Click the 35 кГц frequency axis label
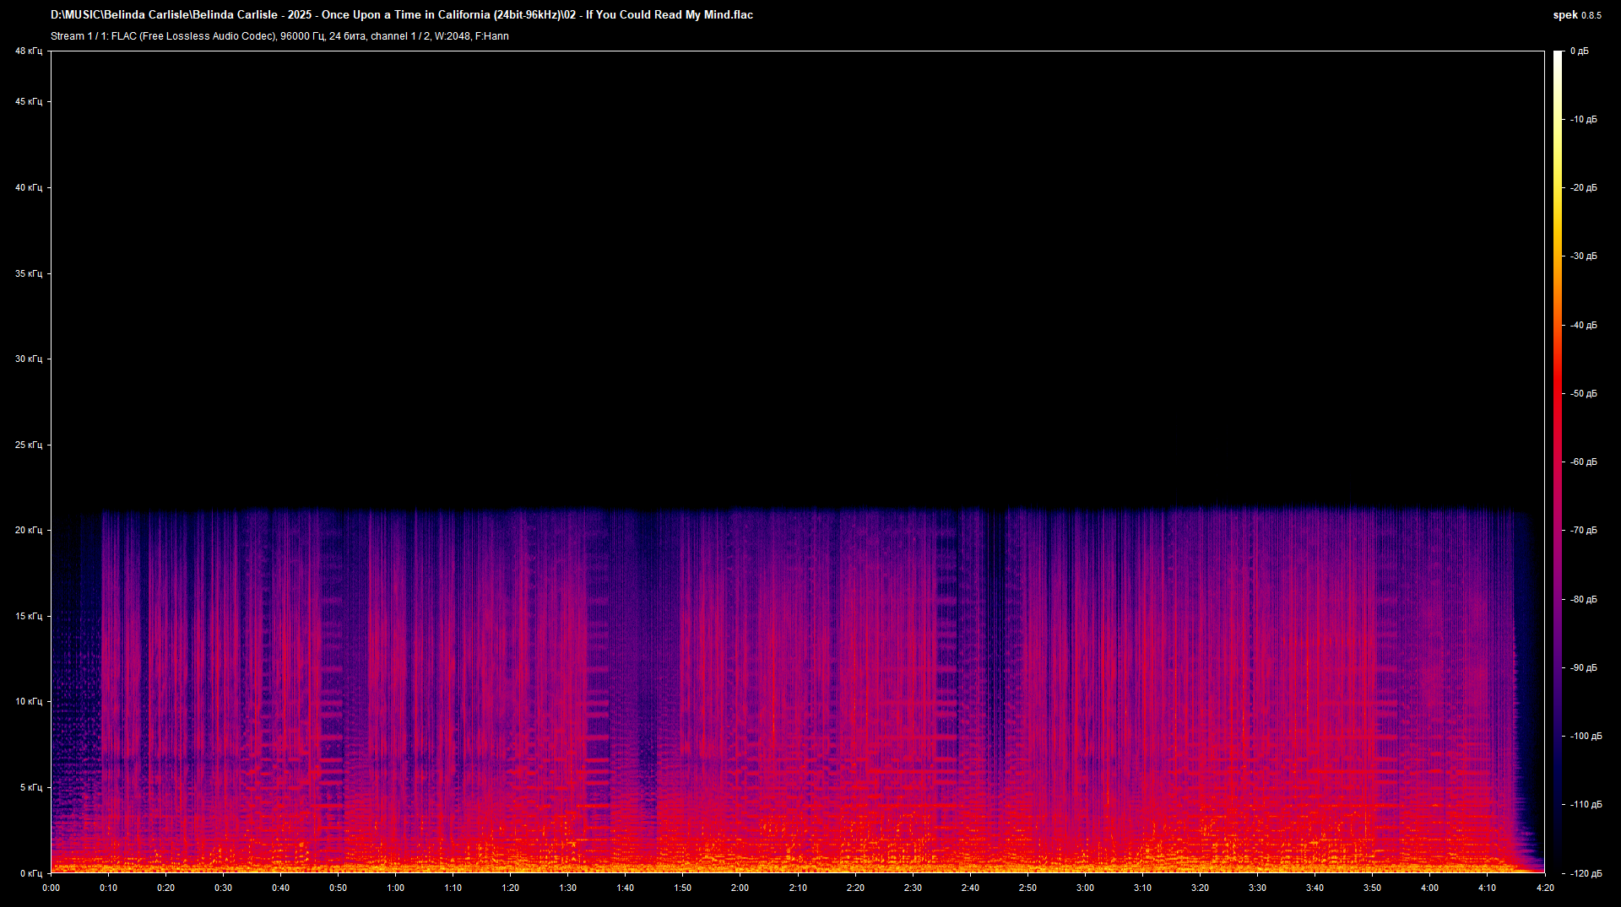1621x907 pixels. (28, 274)
